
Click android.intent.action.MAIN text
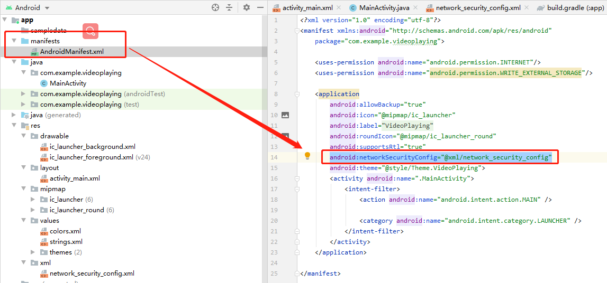pyautogui.click(x=488, y=199)
